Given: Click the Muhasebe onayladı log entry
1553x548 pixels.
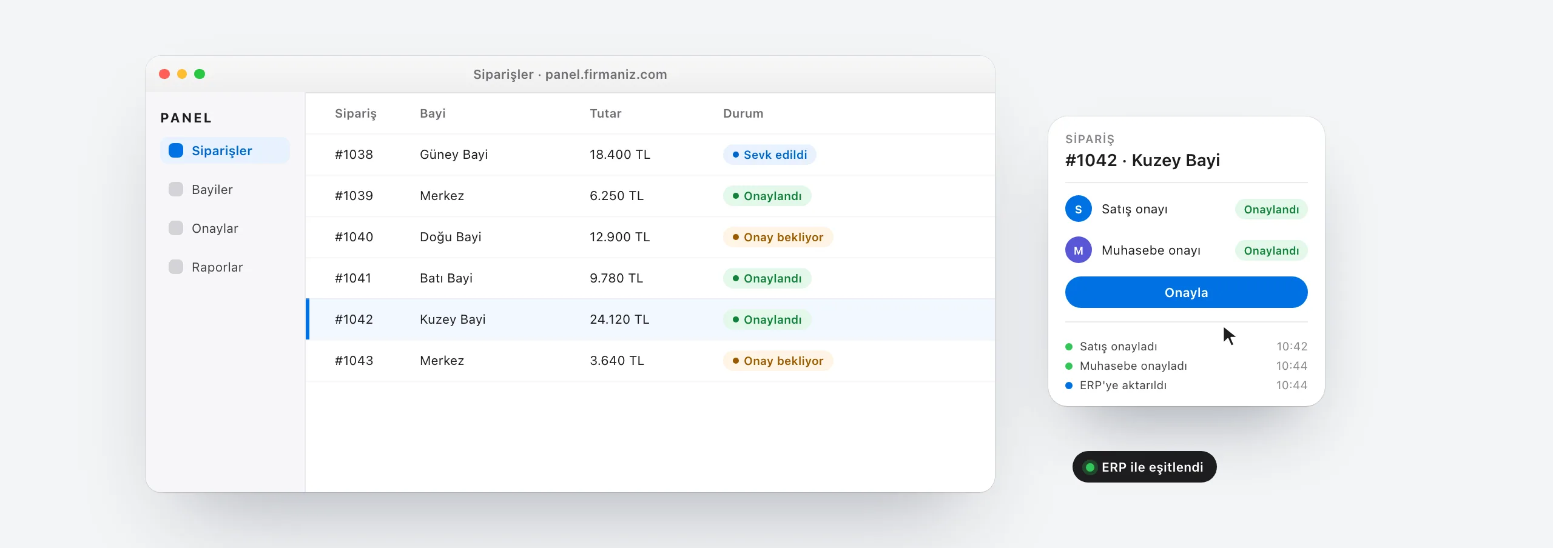Looking at the screenshot, I should click(1187, 366).
